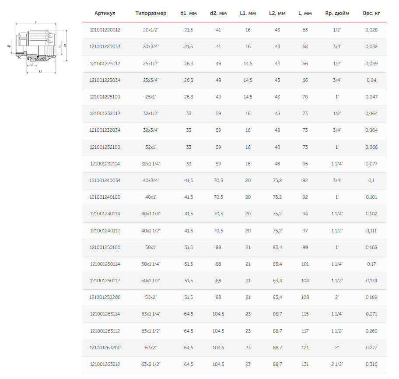Screen dimensions: 399x379
Task: Select article number 121001225034
Action: pyautogui.click(x=105, y=80)
